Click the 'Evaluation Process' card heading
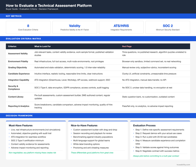196x167 pixels. point(144,125)
